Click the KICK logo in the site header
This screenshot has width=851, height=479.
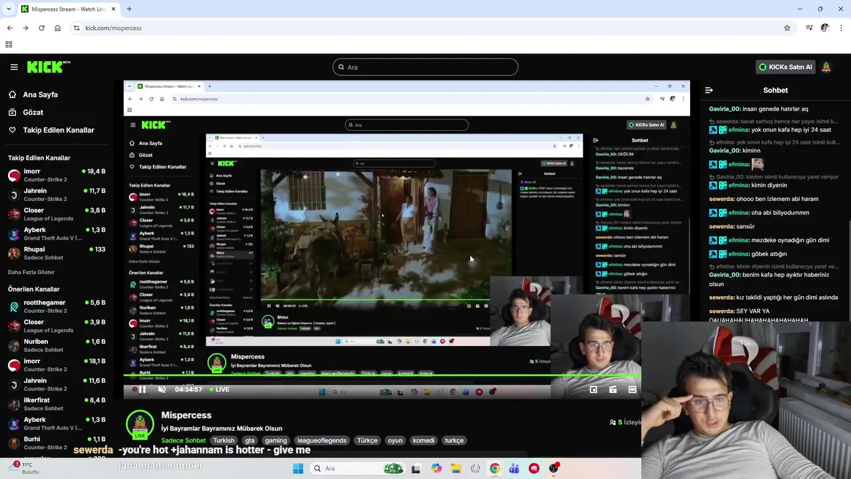pos(49,67)
